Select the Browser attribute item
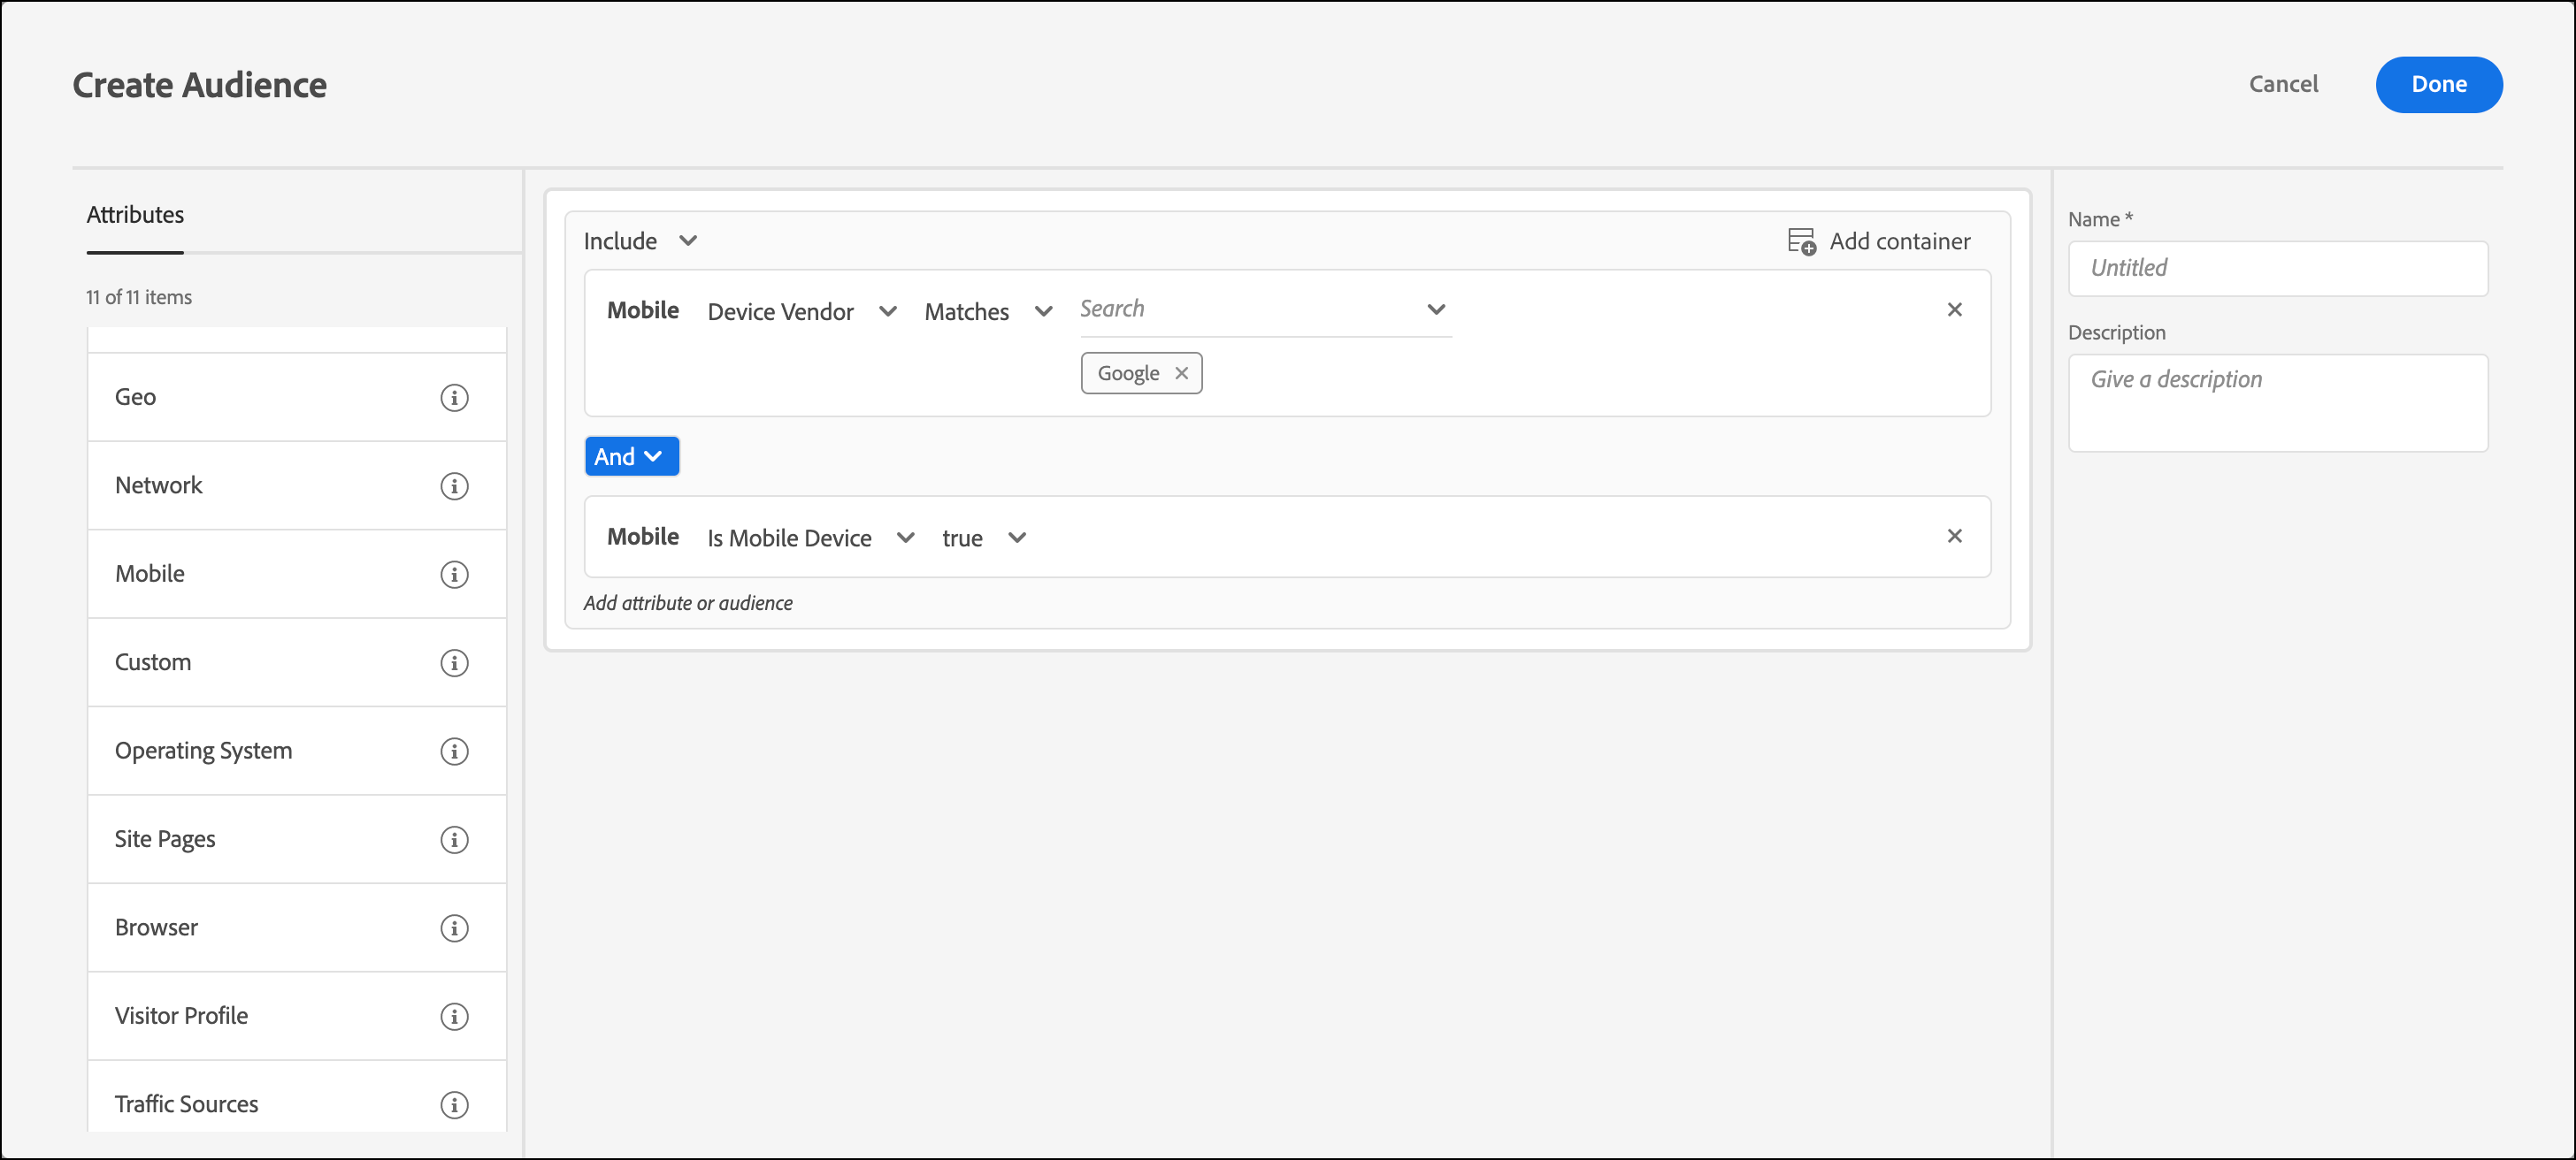The height and width of the screenshot is (1160, 2576). point(157,927)
